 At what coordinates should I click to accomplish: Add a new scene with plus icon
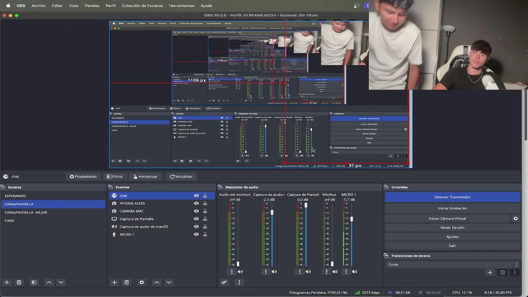(7, 282)
